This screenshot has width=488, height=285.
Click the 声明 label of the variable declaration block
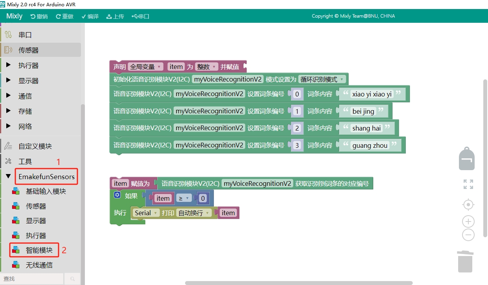click(119, 67)
